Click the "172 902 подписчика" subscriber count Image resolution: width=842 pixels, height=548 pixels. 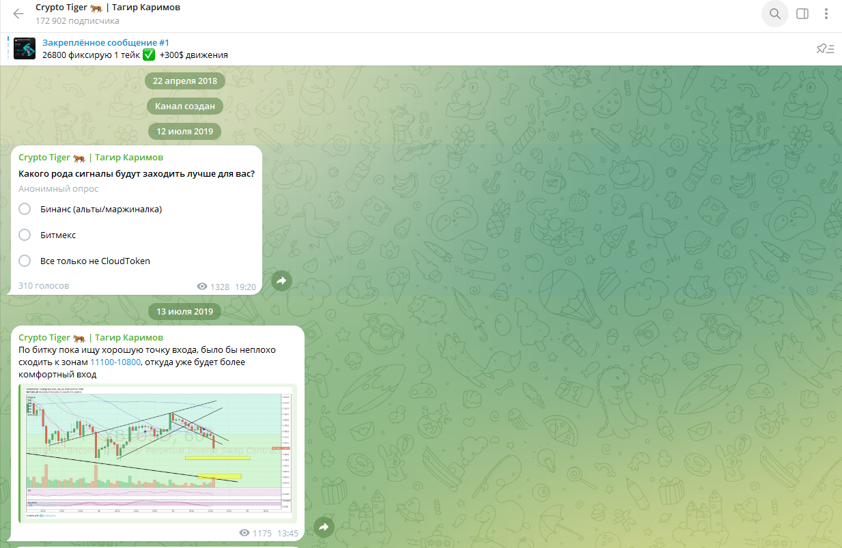77,21
